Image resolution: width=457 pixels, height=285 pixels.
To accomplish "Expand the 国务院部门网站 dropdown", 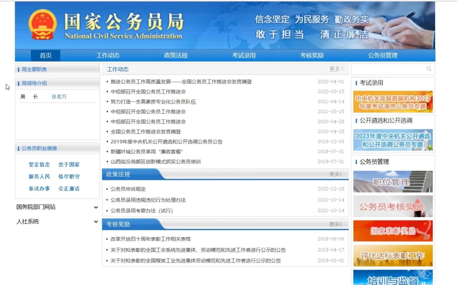I will coord(57,207).
